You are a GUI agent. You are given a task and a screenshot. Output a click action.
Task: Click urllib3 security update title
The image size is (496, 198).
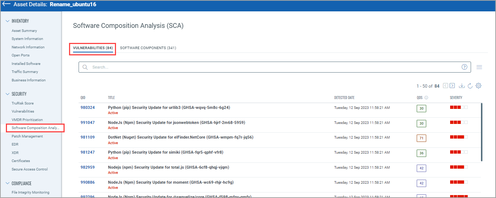pos(169,108)
